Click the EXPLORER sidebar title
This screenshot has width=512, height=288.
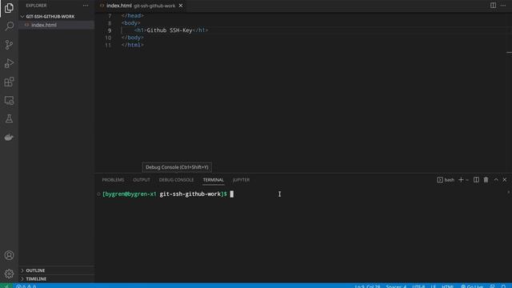coord(36,6)
